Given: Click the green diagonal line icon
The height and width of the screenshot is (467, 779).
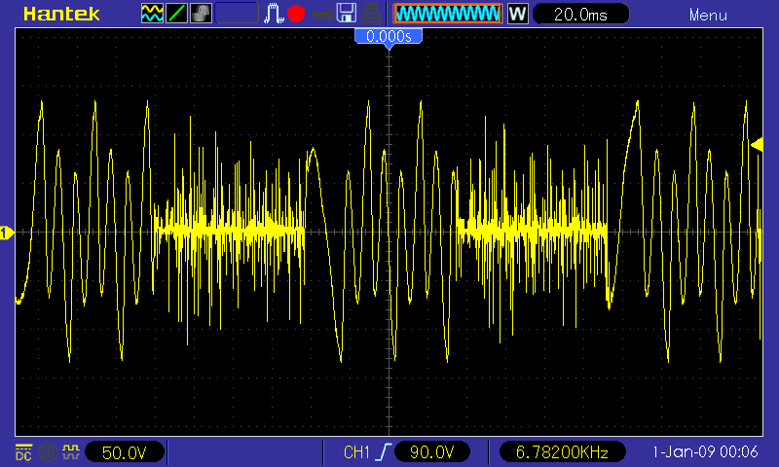Looking at the screenshot, I should tap(176, 14).
